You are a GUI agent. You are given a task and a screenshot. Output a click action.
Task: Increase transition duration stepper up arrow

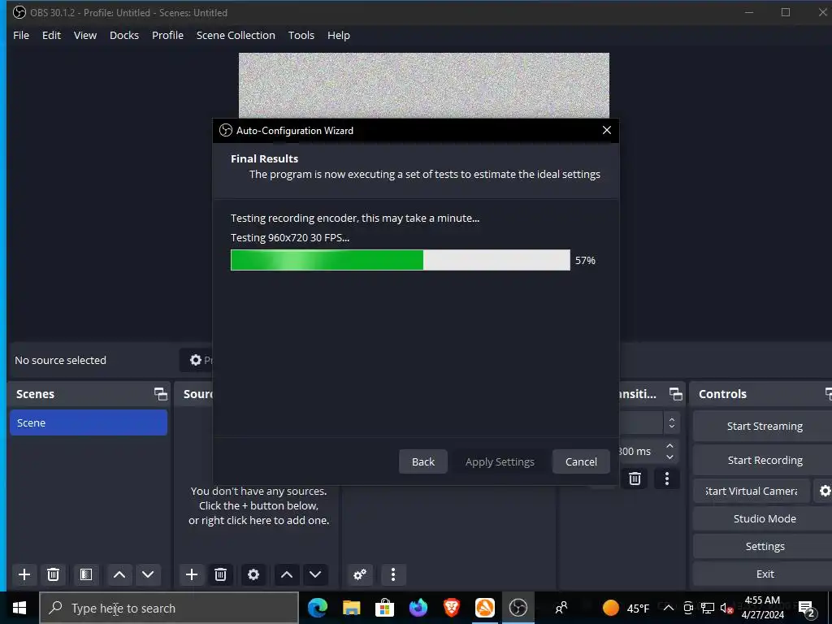click(669, 446)
